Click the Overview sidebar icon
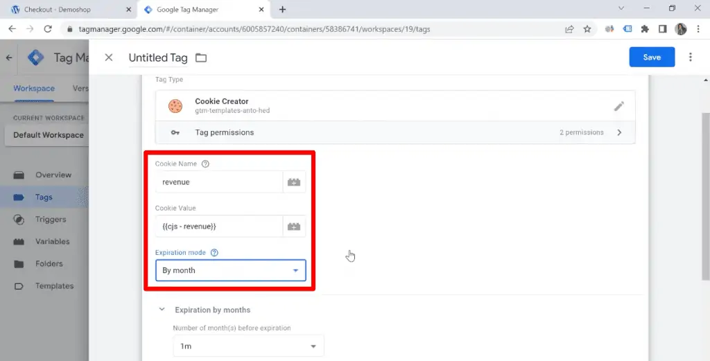Image resolution: width=710 pixels, height=361 pixels. click(19, 175)
